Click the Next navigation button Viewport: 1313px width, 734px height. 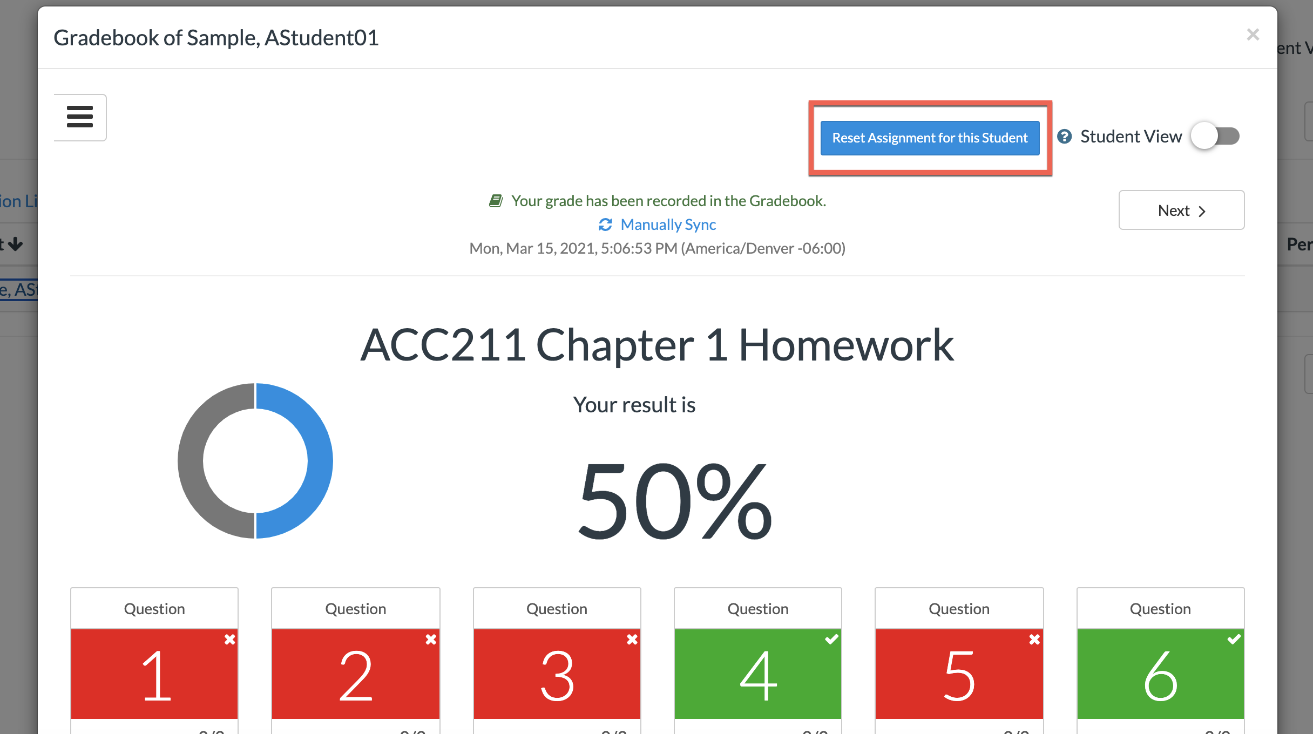[x=1181, y=209]
